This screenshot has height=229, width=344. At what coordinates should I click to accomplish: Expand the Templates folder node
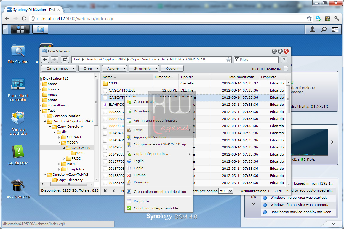point(59,169)
